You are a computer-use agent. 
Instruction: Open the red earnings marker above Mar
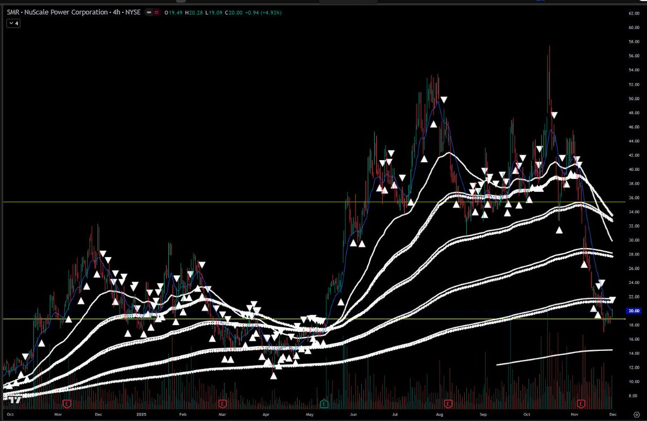[222, 403]
